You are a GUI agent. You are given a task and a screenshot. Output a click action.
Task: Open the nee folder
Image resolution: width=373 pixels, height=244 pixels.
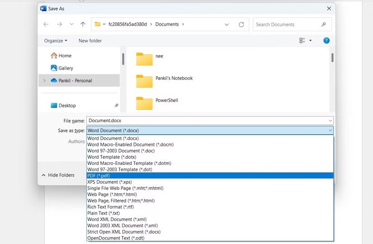(150, 58)
